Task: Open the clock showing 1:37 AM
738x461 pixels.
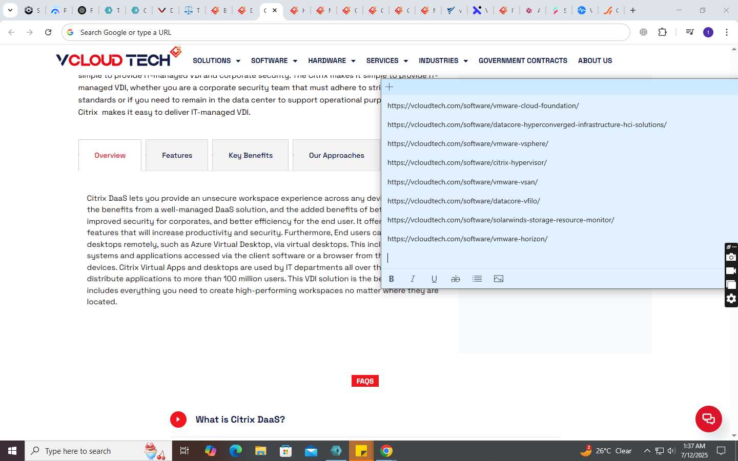Action: coord(694,451)
